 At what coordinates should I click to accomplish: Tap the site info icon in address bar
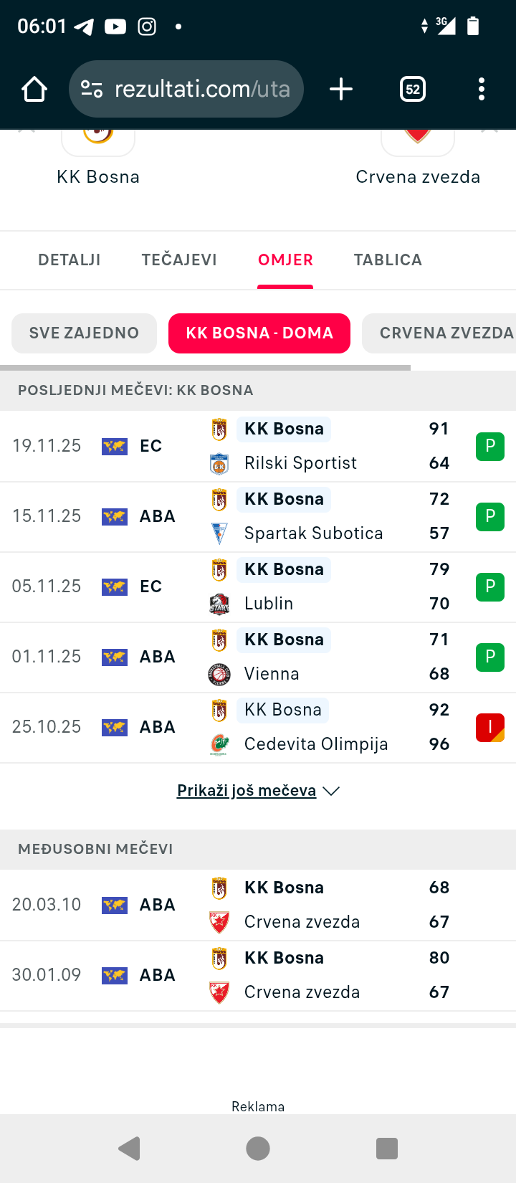click(92, 90)
